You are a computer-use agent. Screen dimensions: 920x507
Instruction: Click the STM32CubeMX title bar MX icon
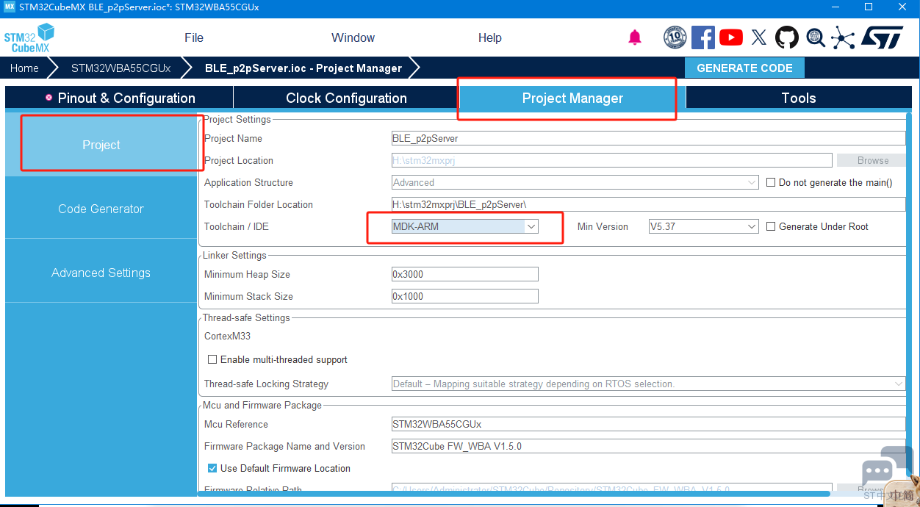tap(9, 7)
